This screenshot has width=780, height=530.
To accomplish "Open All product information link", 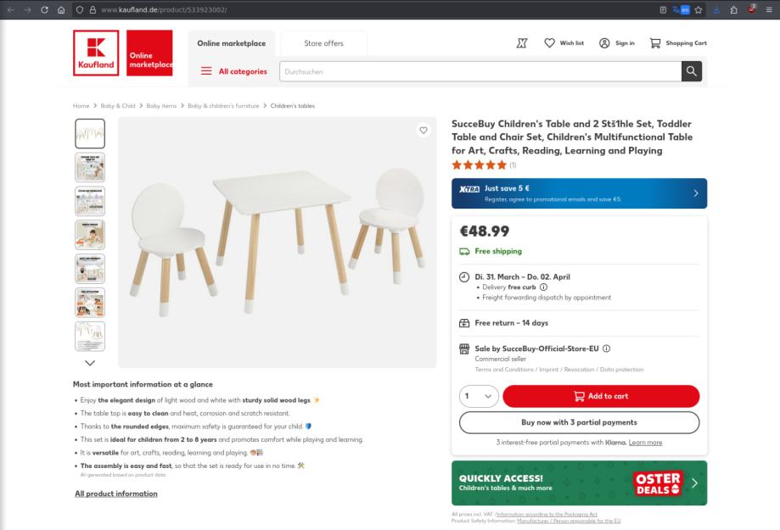I will pos(115,494).
